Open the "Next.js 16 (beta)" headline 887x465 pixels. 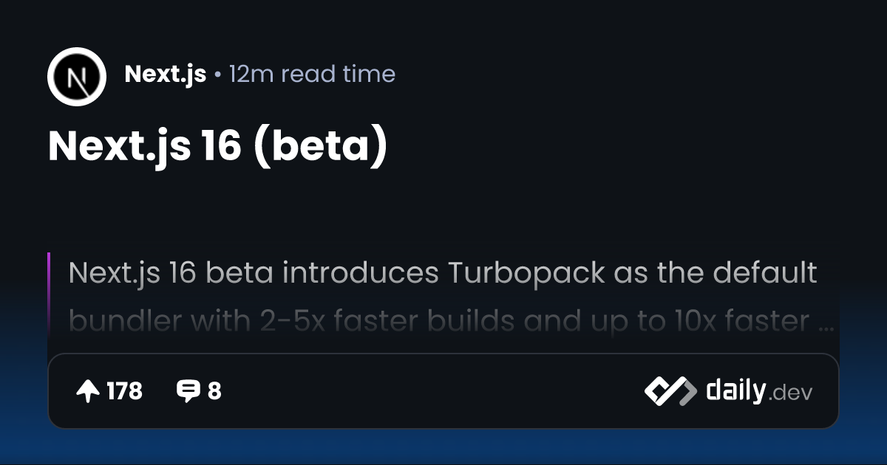tap(217, 145)
